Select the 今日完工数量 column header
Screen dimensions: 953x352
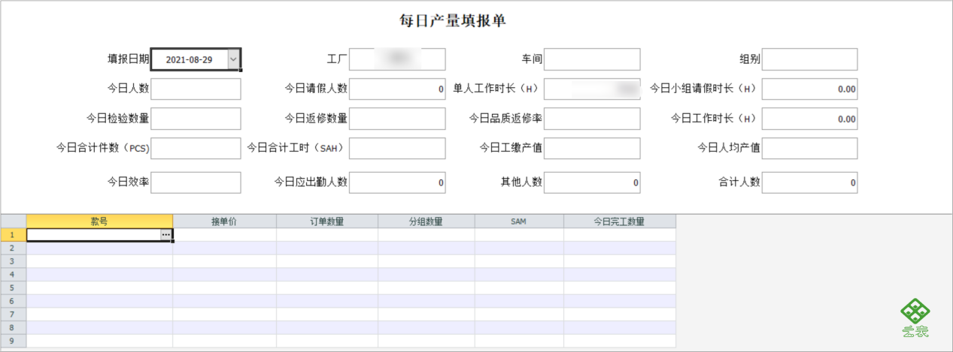620,221
